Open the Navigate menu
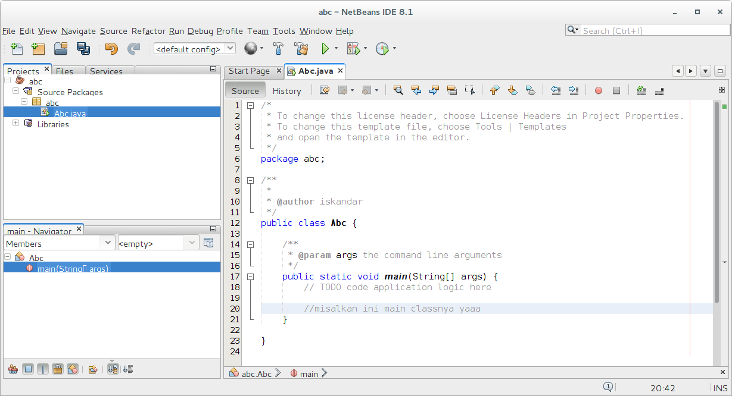Viewport: 732px width, 396px height. tap(79, 31)
